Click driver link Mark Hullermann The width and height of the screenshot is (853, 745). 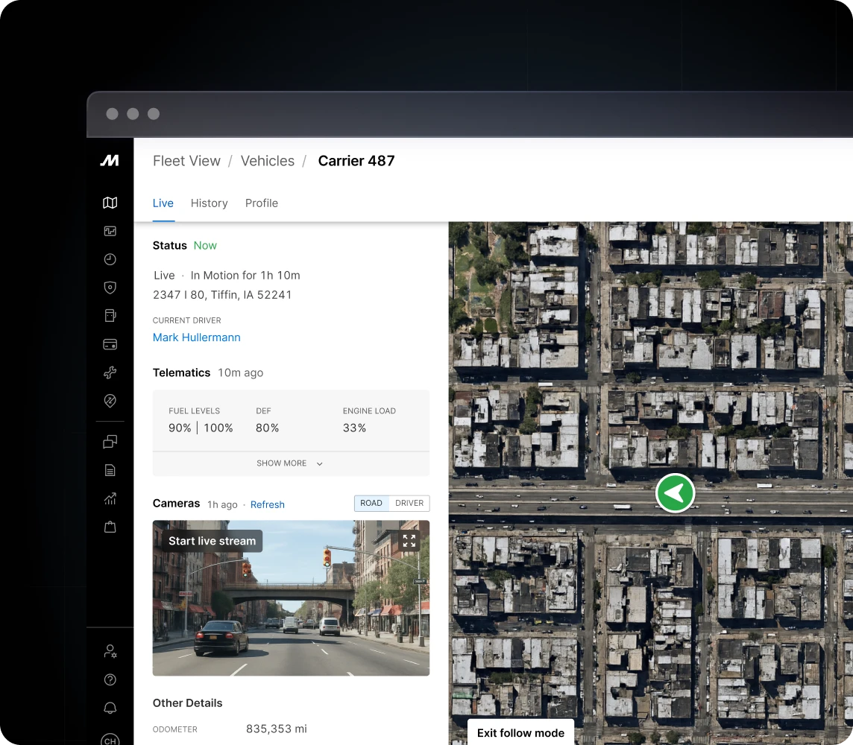click(197, 337)
